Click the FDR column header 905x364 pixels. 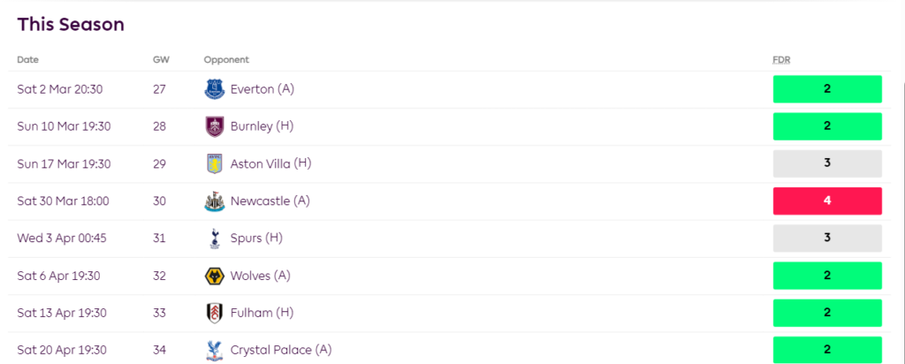[x=781, y=60]
